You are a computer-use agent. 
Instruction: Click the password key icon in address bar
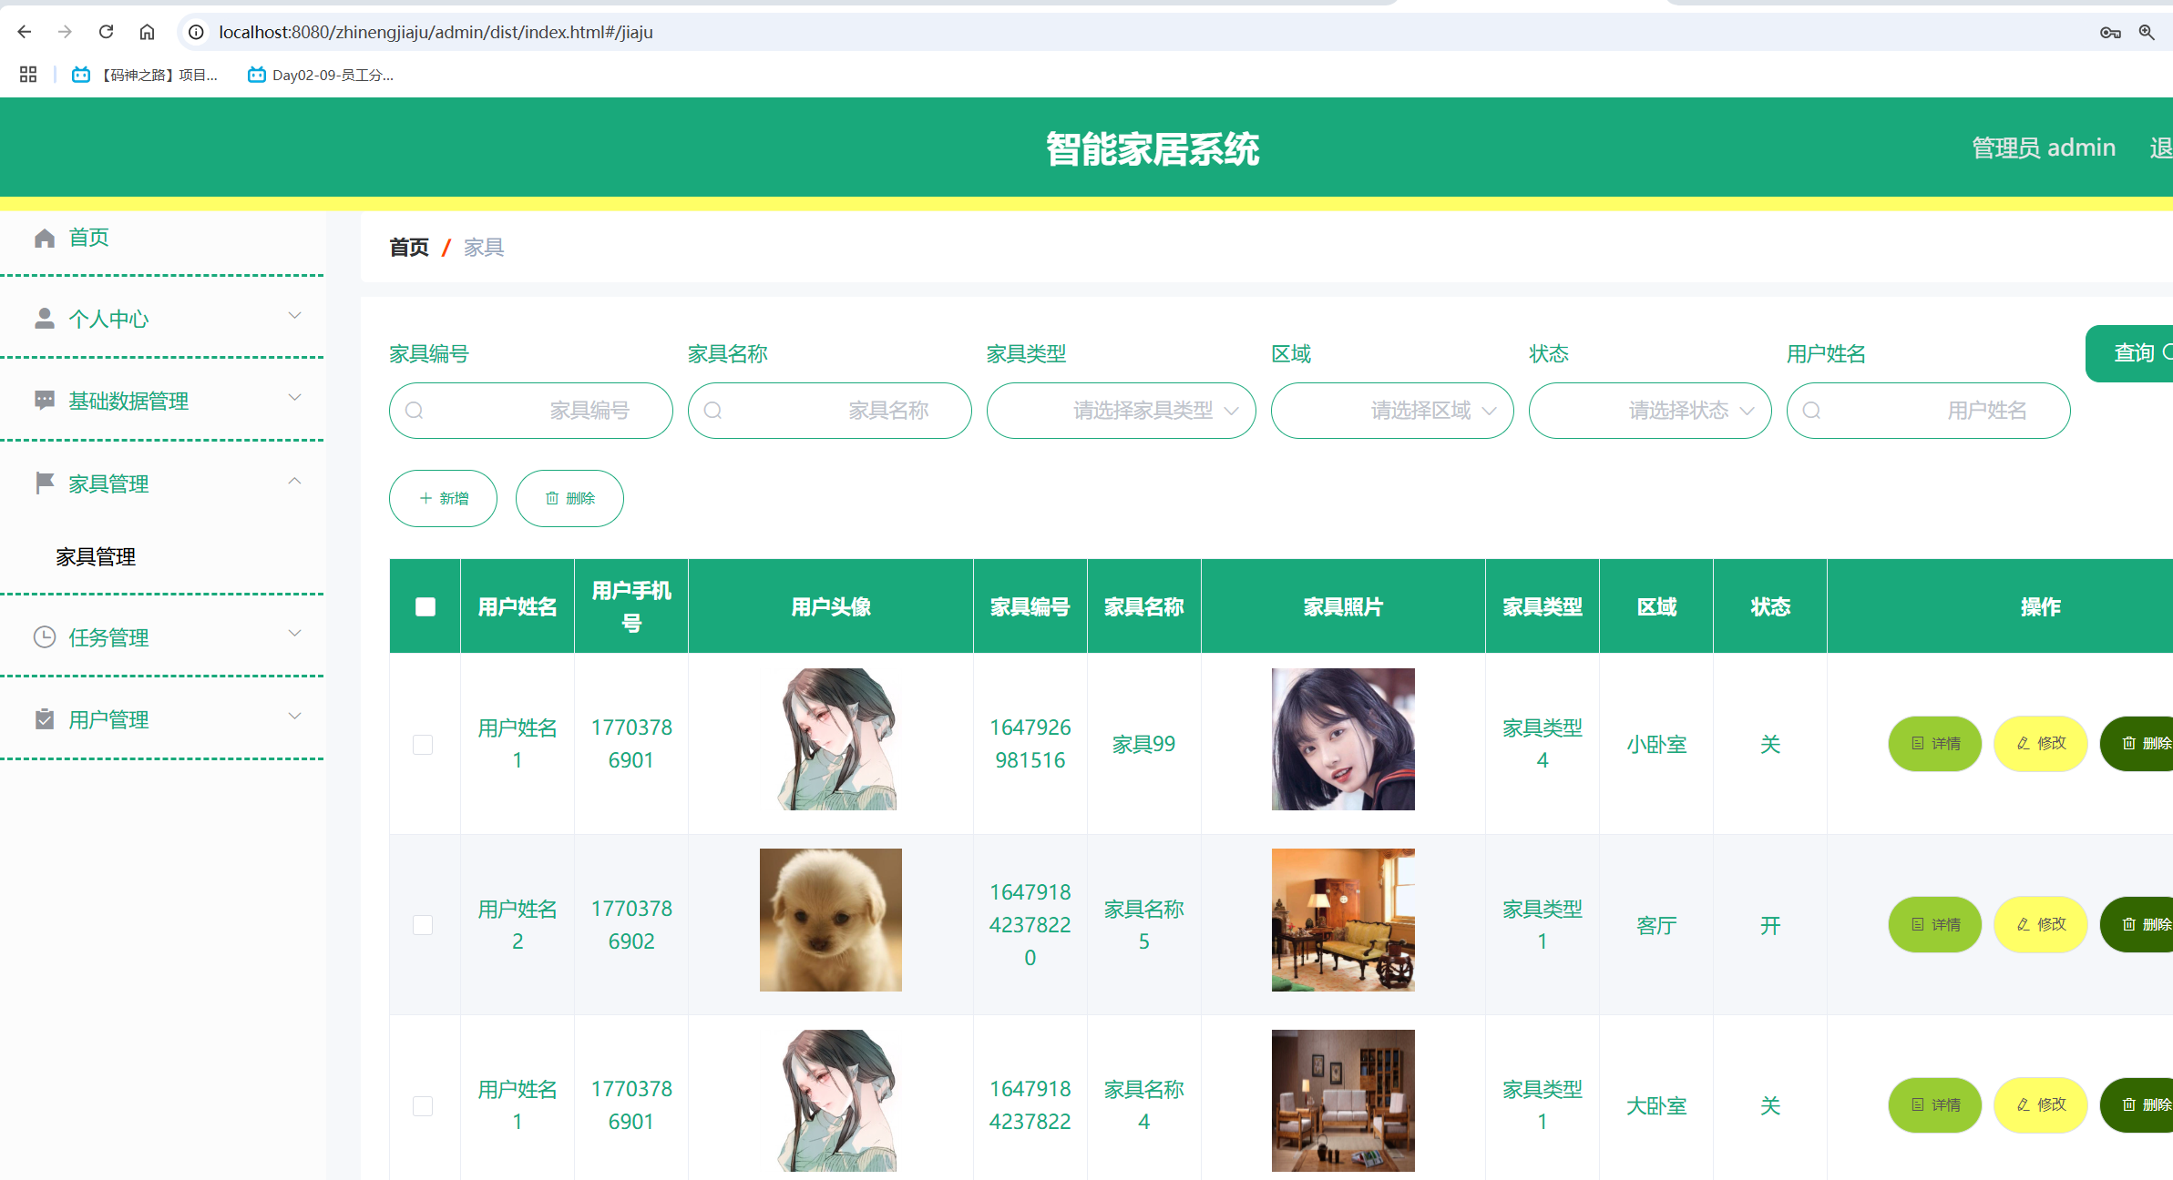pos(2110,32)
